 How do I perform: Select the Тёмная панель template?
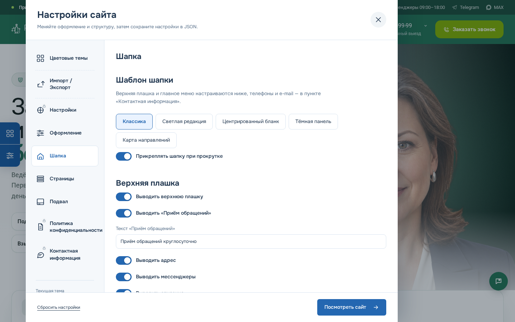click(313, 122)
